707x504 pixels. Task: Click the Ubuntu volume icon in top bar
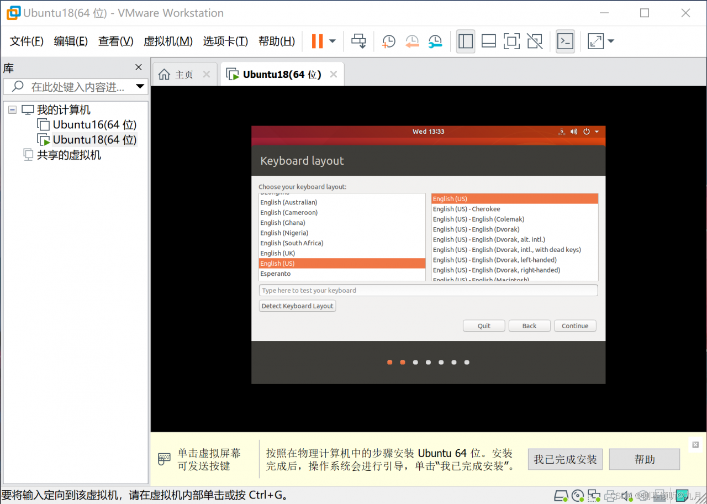pos(574,132)
